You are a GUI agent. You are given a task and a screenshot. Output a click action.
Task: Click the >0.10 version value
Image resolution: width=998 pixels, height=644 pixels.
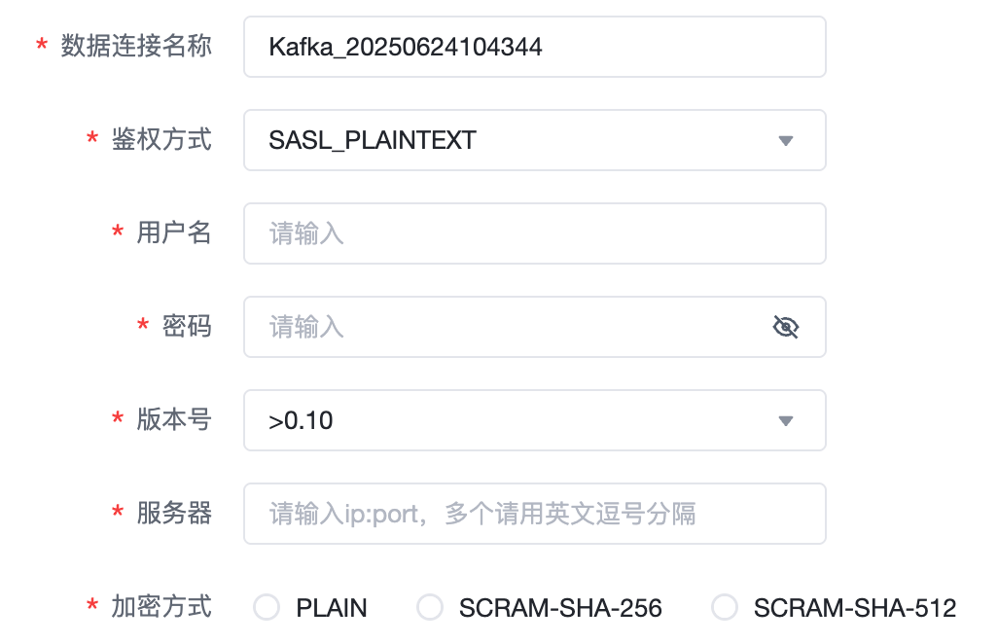tap(302, 421)
